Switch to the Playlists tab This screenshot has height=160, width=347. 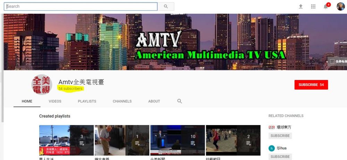[x=87, y=101]
